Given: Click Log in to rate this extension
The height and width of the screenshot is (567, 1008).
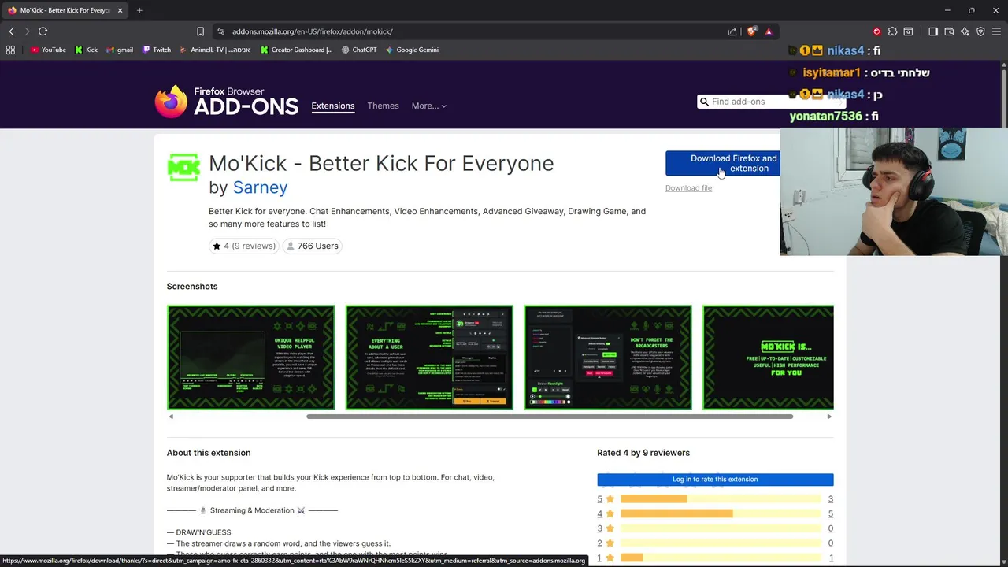Looking at the screenshot, I should tap(715, 480).
